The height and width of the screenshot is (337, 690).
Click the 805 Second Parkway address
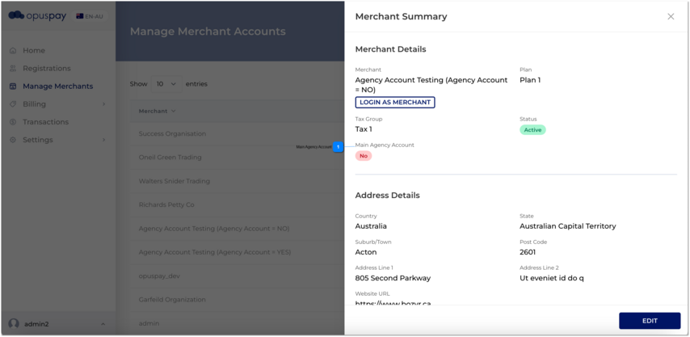(x=393, y=278)
